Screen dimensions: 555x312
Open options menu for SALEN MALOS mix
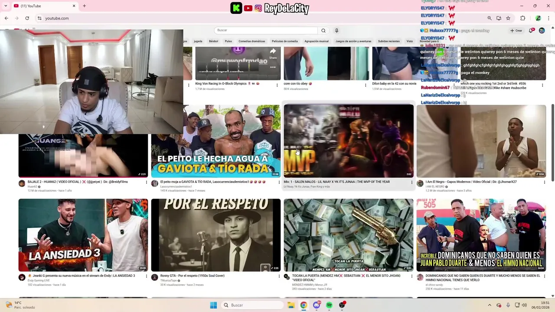411,182
